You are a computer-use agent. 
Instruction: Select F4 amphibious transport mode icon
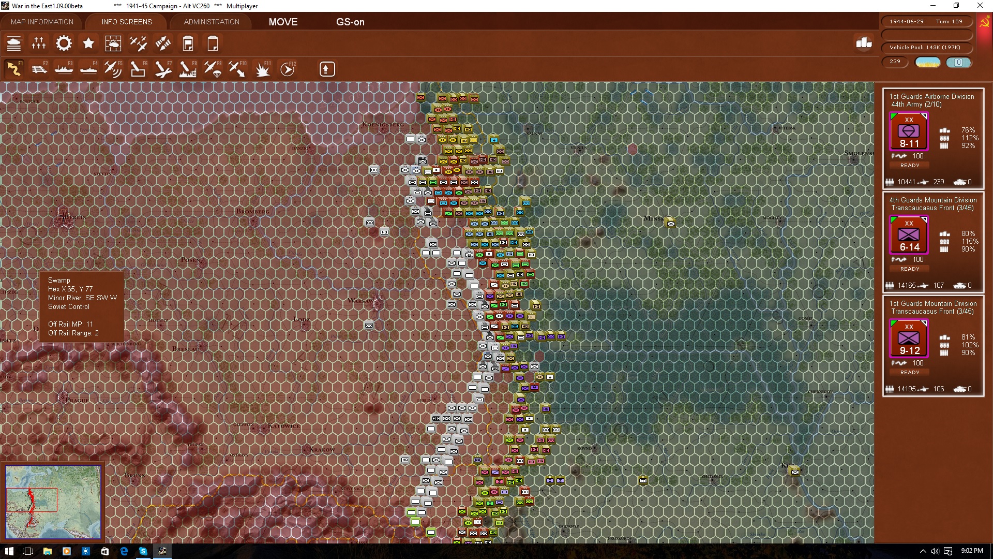(x=88, y=69)
